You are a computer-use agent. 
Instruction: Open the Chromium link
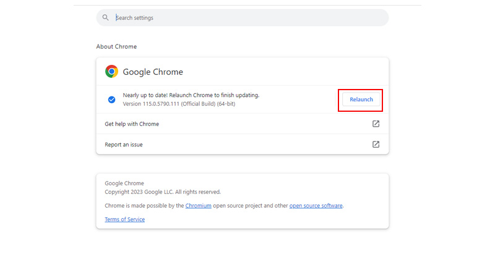point(198,206)
